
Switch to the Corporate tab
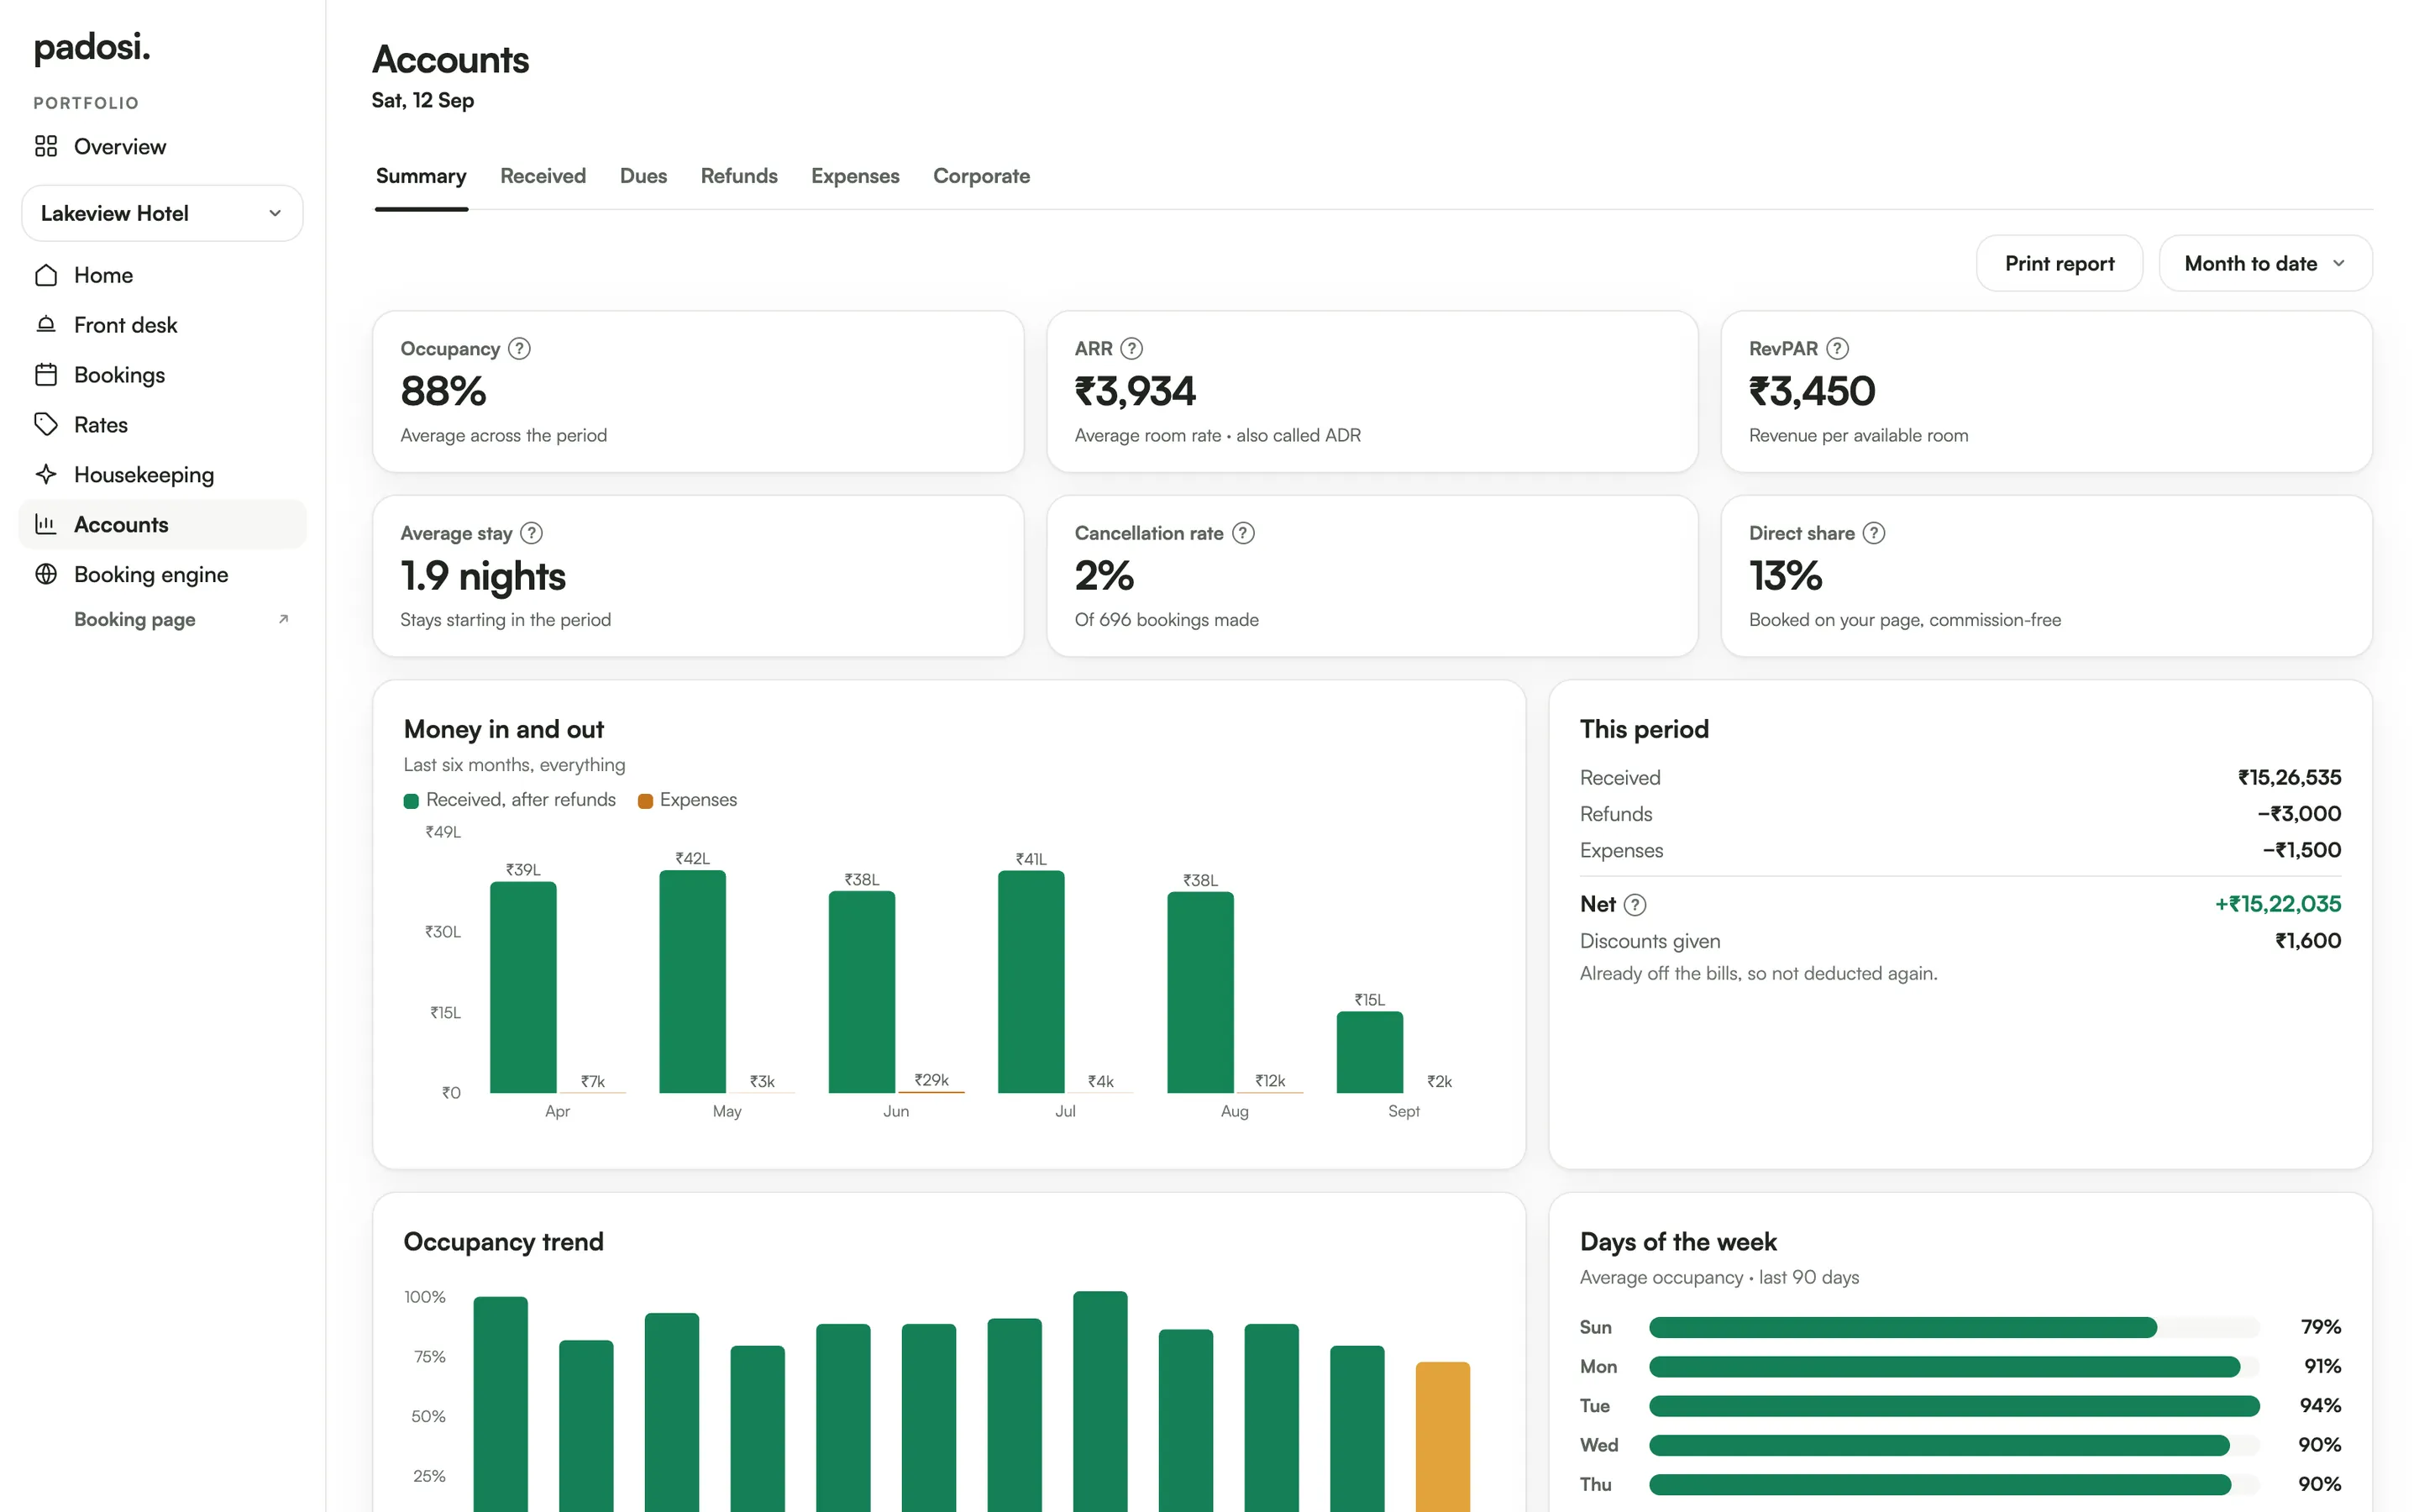click(x=980, y=176)
